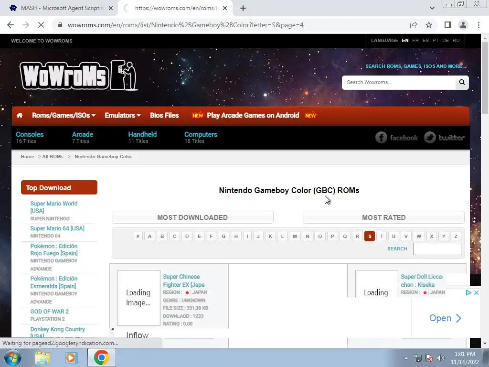489x367 pixels.
Task: Click the MOST DOWNLOADED button
Action: (x=193, y=217)
